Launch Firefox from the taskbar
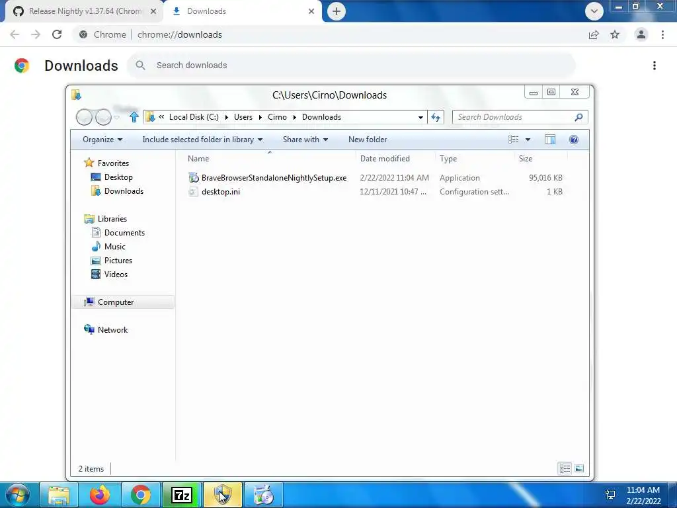 (100, 495)
